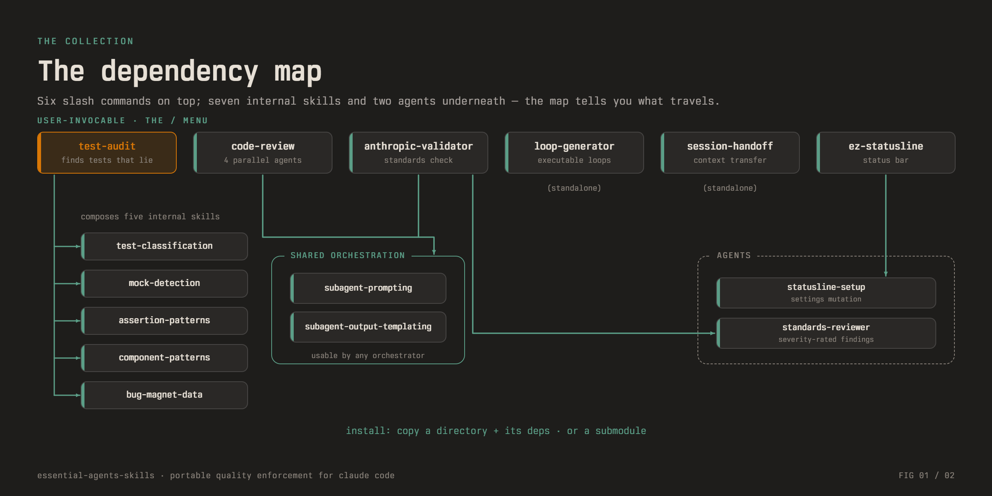Select the essential-agents-skills footer text

pyautogui.click(x=216, y=475)
